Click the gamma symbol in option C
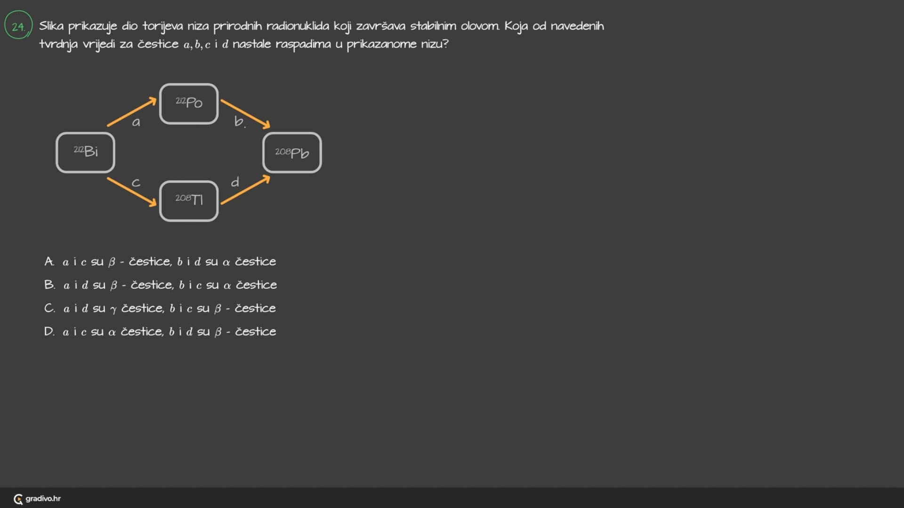This screenshot has width=904, height=508. (x=113, y=310)
